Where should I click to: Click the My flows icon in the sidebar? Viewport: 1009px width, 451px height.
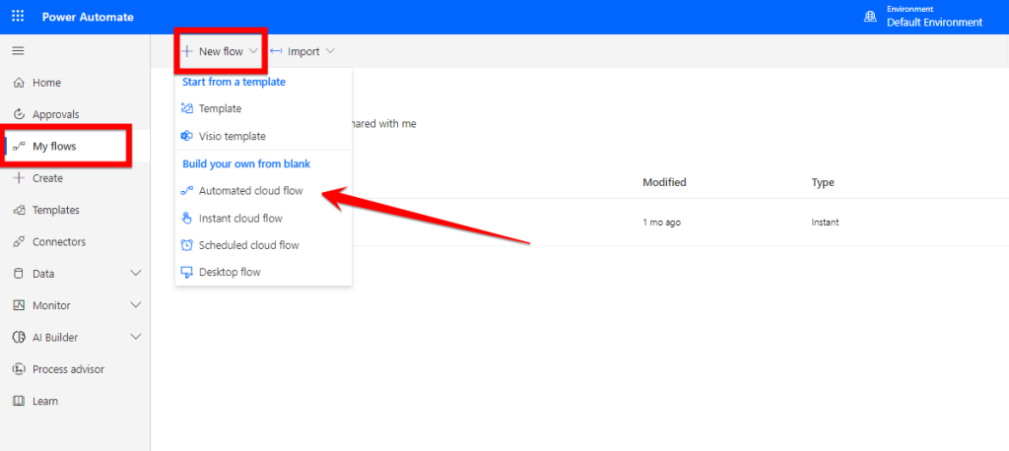pyautogui.click(x=19, y=147)
